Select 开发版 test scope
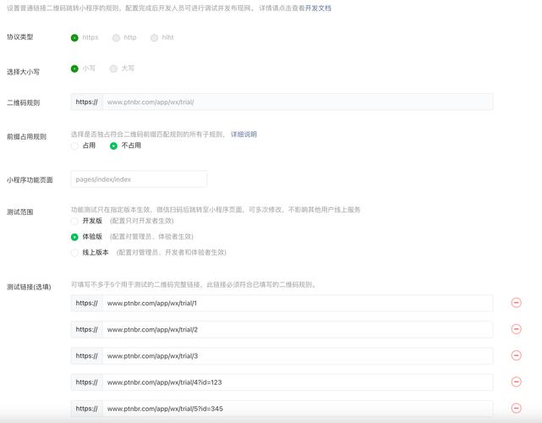Viewport: 542px width, 423px height. click(74, 221)
